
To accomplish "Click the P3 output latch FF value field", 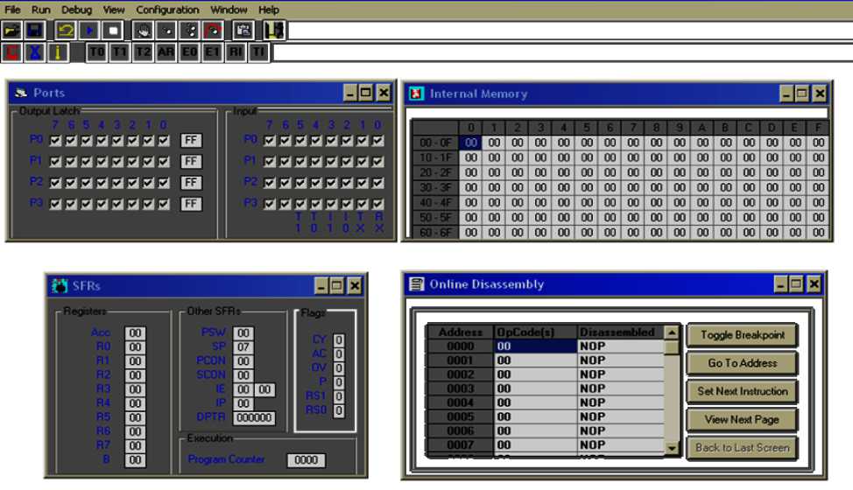I will click(191, 204).
